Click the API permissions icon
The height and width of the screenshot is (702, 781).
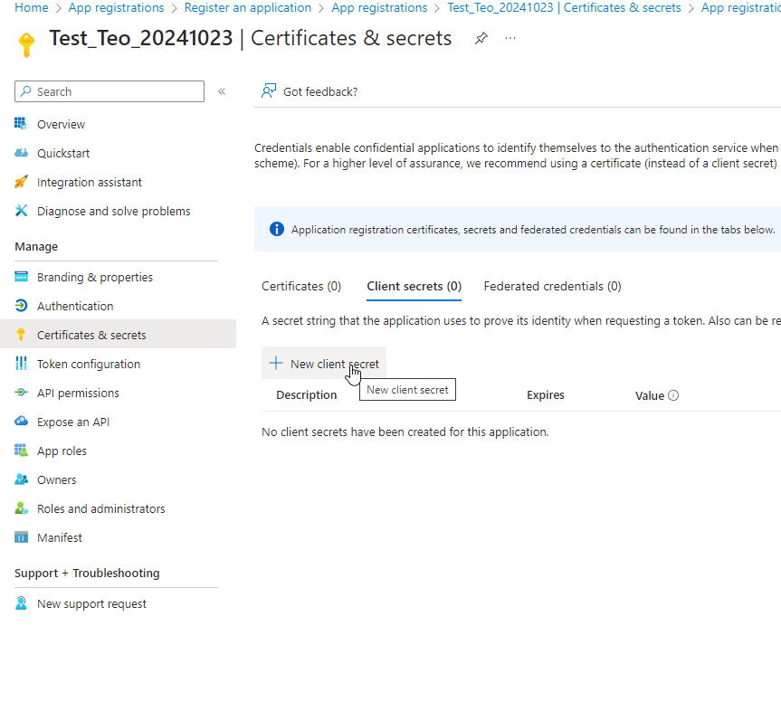21,393
